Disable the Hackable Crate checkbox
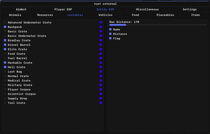 click(x=5, y=63)
